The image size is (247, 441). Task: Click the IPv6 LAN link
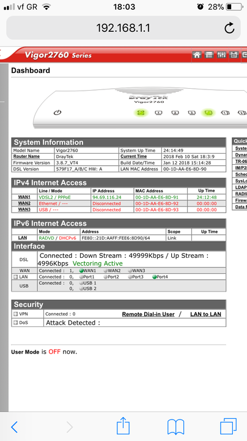(23, 238)
